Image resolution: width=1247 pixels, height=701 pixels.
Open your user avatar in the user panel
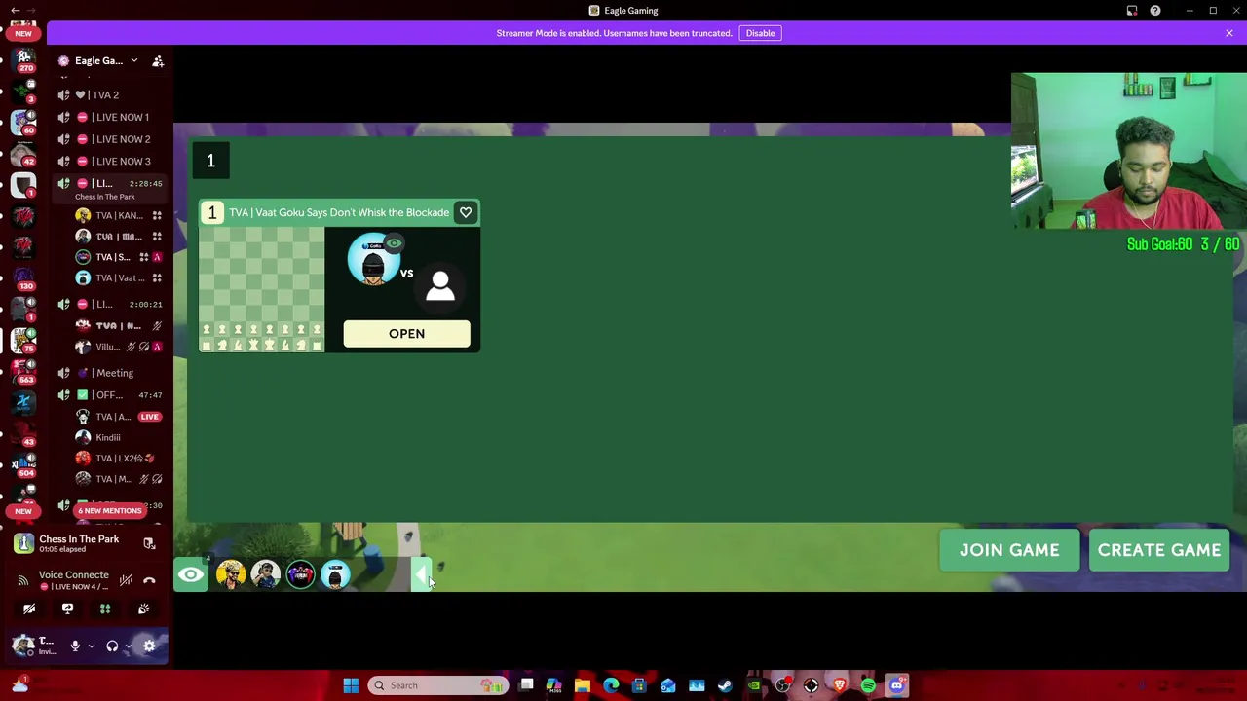(22, 645)
